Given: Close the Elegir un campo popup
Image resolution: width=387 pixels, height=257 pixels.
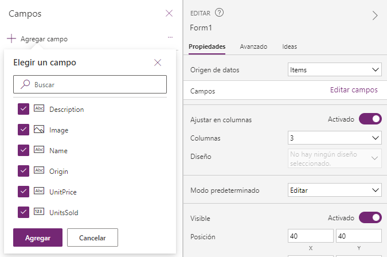Looking at the screenshot, I should click(158, 63).
